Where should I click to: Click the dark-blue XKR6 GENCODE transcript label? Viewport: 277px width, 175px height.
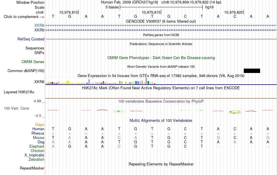click(x=39, y=30)
